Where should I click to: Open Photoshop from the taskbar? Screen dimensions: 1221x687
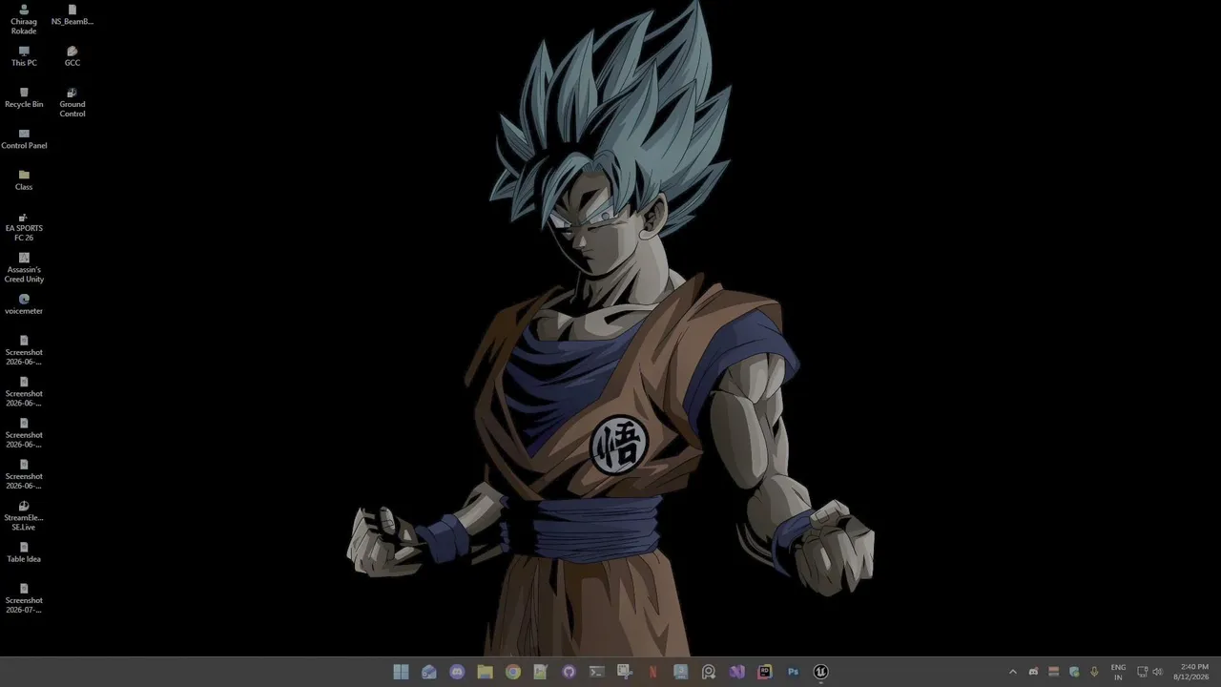click(x=793, y=672)
